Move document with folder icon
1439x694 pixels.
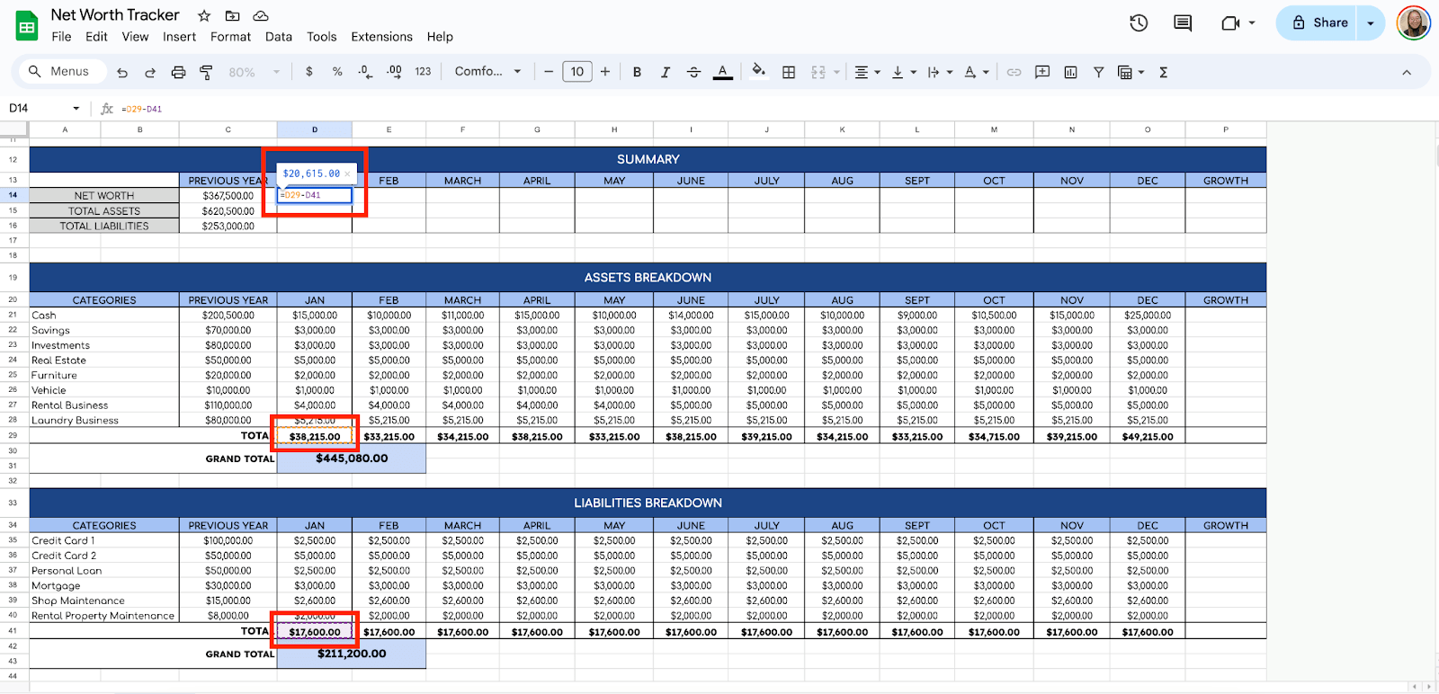coord(232,15)
